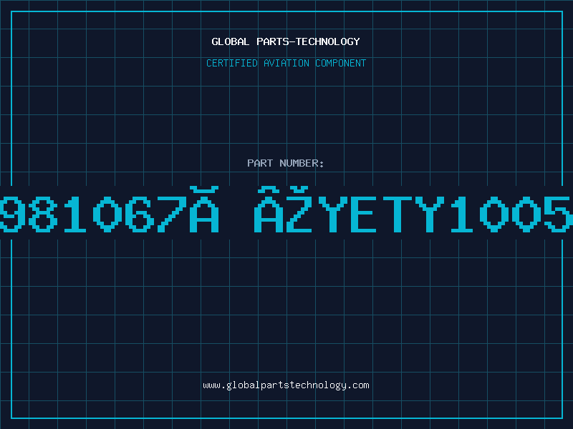Open the www.globalpartstechnology.com link
This screenshot has width=573, height=429.
[286, 385]
